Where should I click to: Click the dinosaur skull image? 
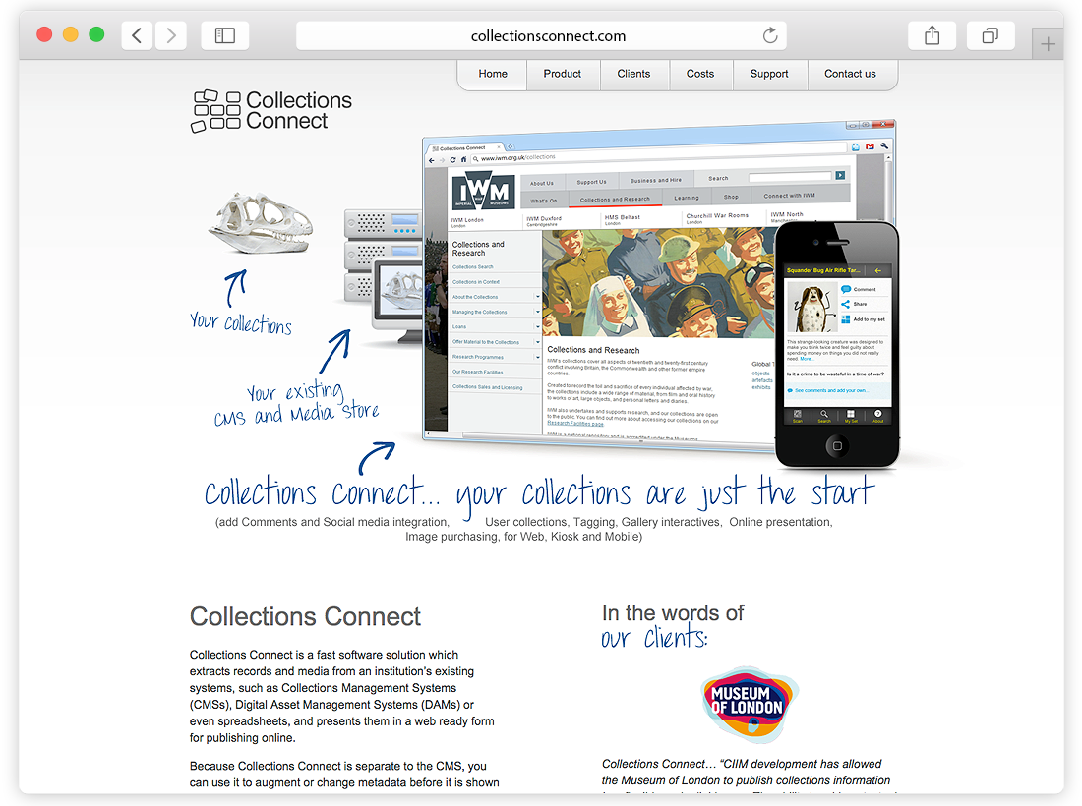[x=261, y=223]
